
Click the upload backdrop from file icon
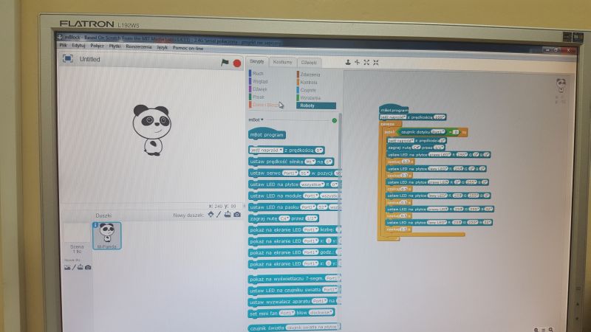pos(81,267)
